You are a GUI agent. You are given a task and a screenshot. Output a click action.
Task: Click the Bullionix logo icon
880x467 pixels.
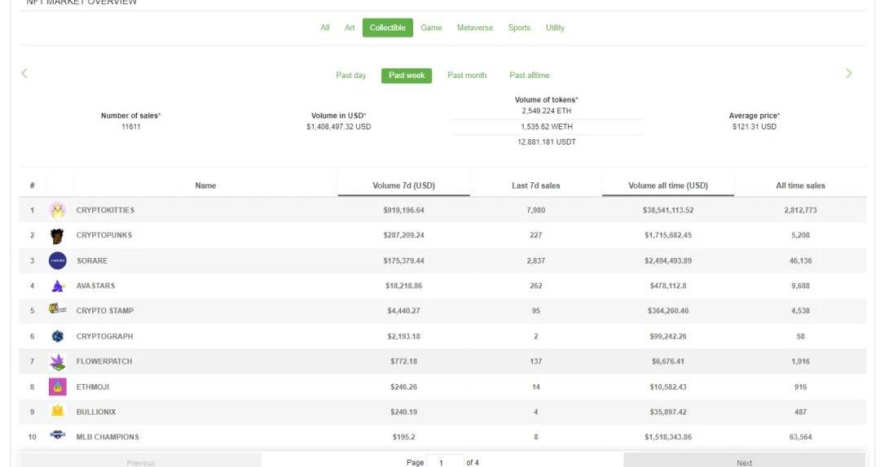pyautogui.click(x=57, y=411)
